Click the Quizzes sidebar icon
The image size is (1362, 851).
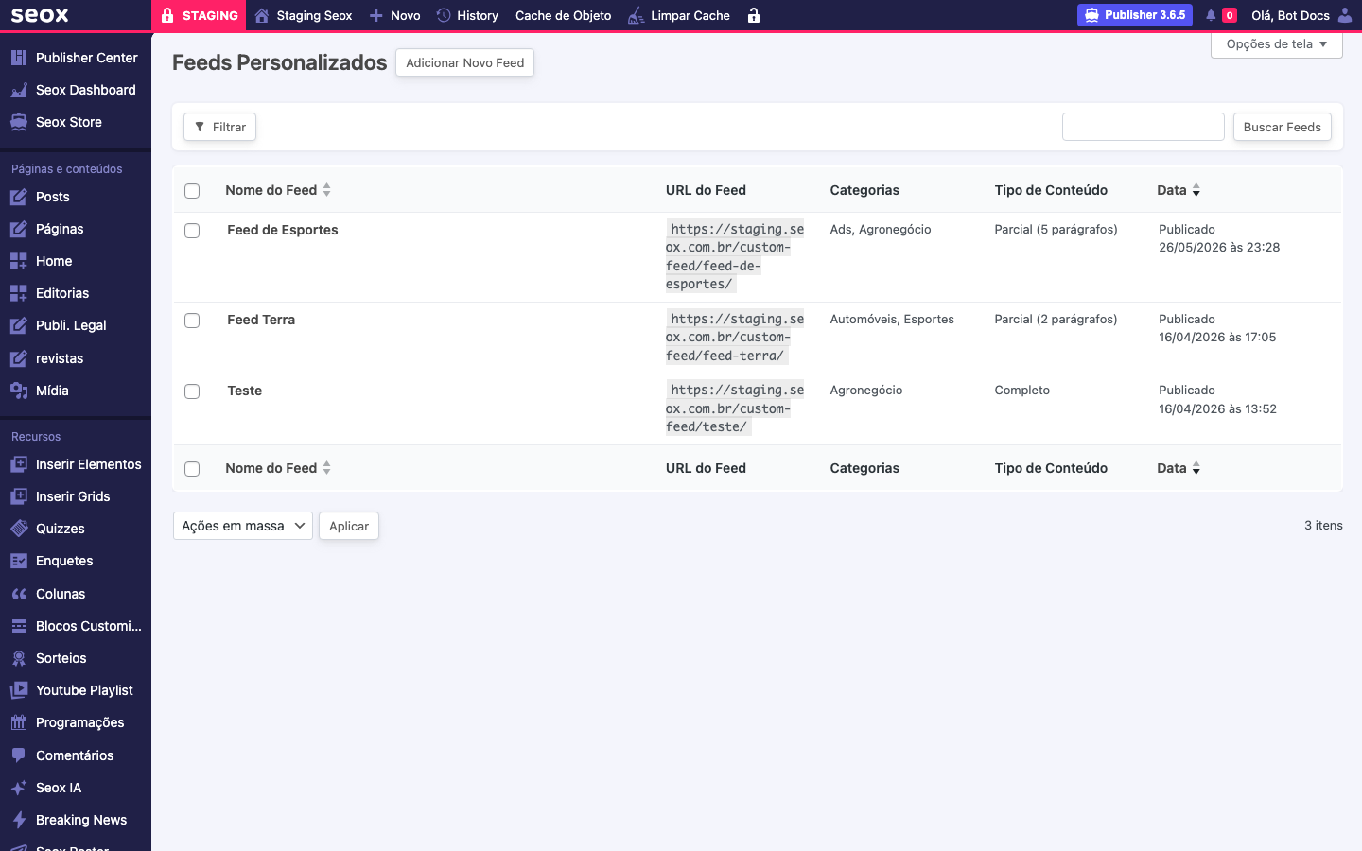19,529
